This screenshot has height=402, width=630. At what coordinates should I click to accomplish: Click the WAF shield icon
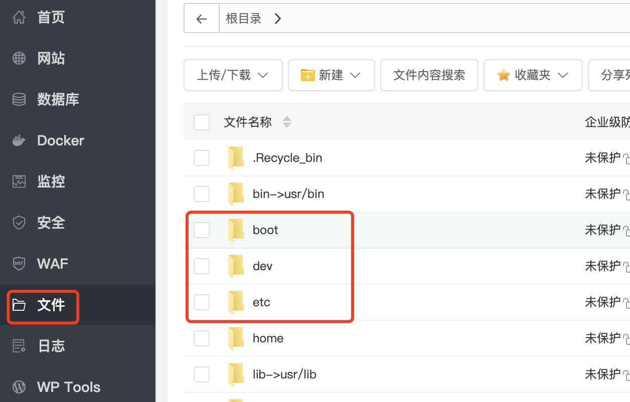pyautogui.click(x=19, y=264)
